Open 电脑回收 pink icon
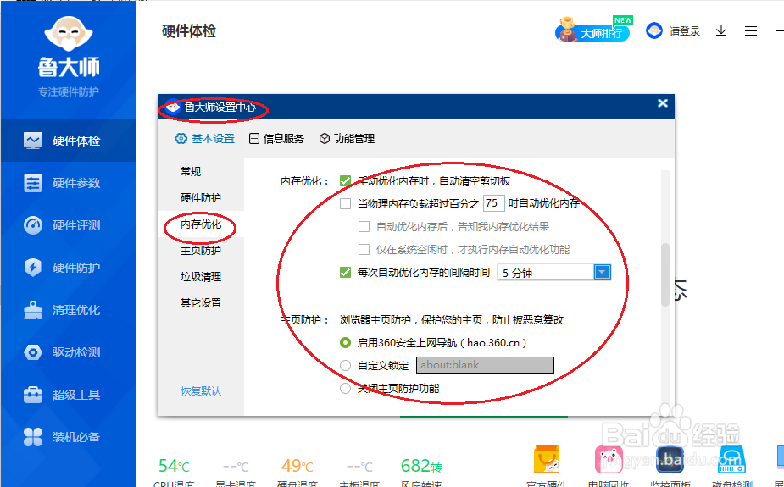 point(609,460)
